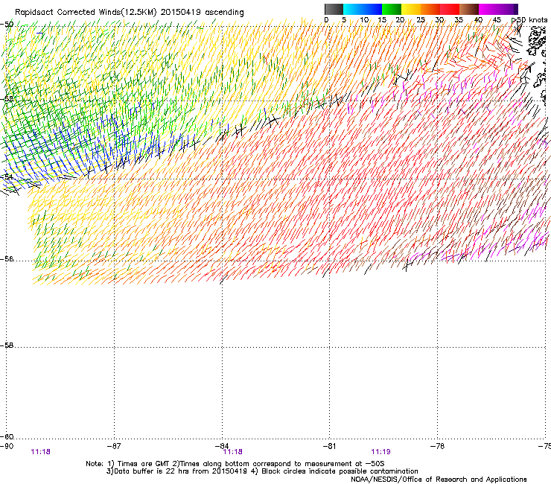Click the -50 latitude axis label
Screen dimensions: 551x484
click(x=7, y=25)
